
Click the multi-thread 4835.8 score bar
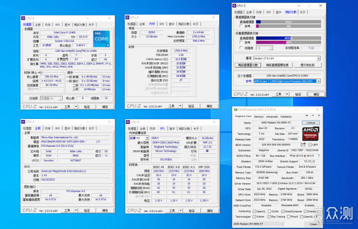click(288, 38)
